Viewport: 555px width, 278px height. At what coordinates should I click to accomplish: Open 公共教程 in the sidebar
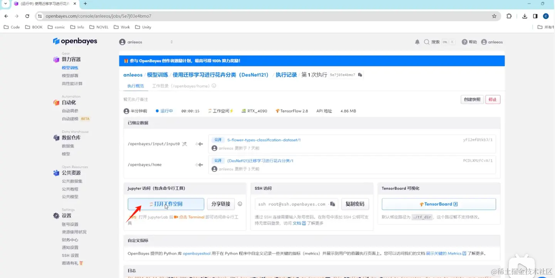(70, 189)
